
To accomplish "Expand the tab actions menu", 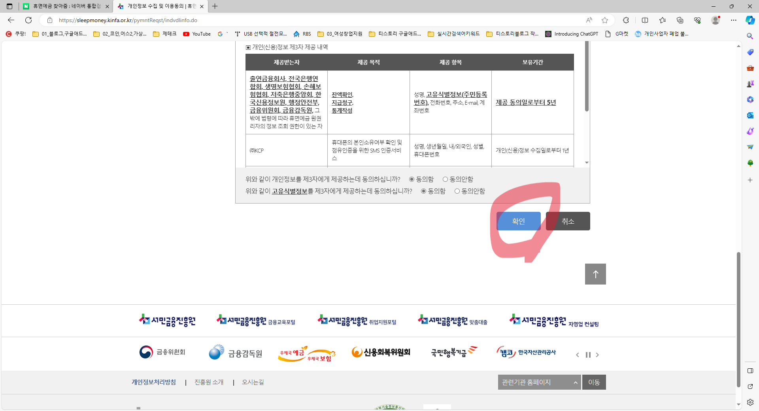I will coord(9,6).
